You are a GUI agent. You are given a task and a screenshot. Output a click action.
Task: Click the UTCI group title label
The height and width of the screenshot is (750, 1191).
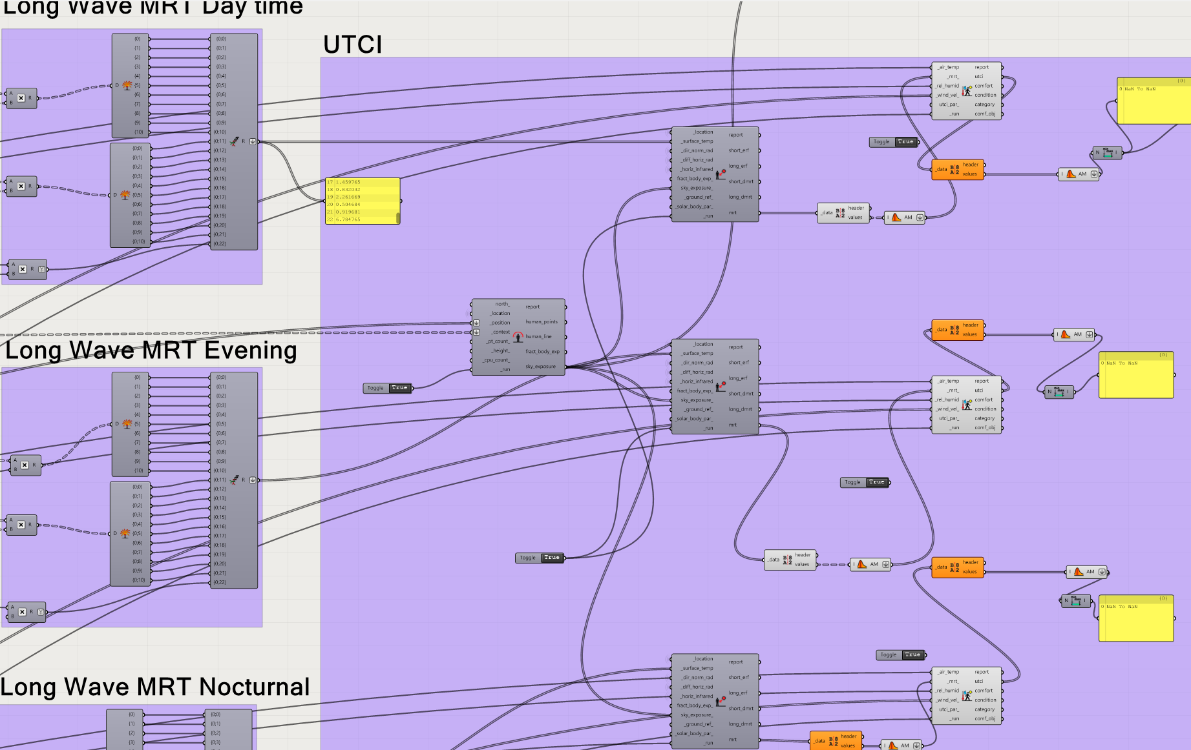pos(353,45)
